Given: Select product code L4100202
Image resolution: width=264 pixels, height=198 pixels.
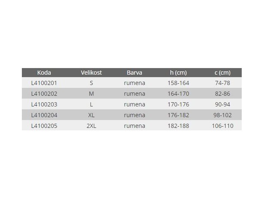Looking at the screenshot, I should click(x=44, y=94).
